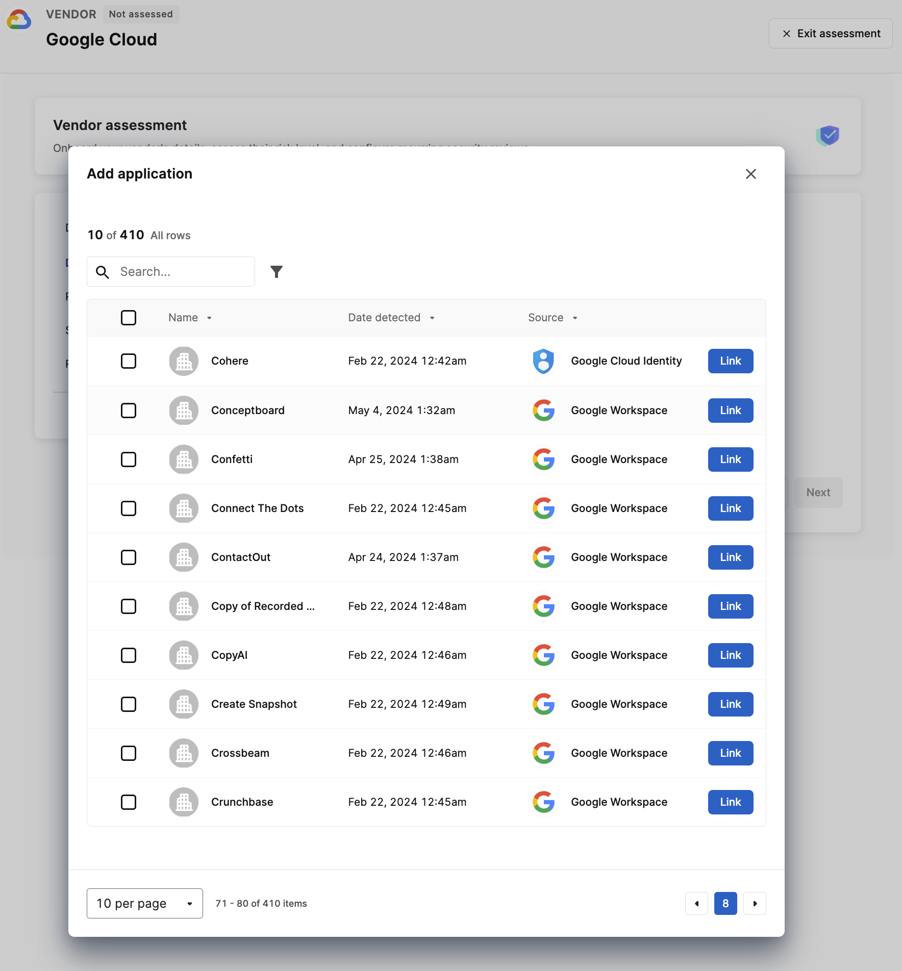Link the Cohere application
902x971 pixels.
click(731, 361)
